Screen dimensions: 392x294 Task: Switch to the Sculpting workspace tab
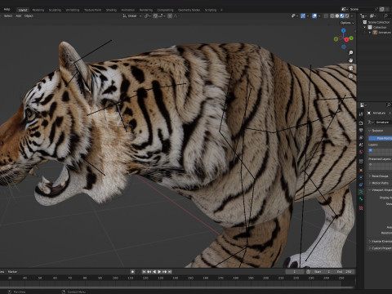[x=55, y=10]
